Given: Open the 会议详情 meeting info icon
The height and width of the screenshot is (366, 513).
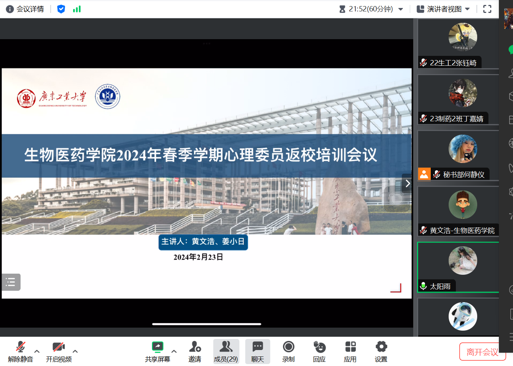Looking at the screenshot, I should coord(10,9).
